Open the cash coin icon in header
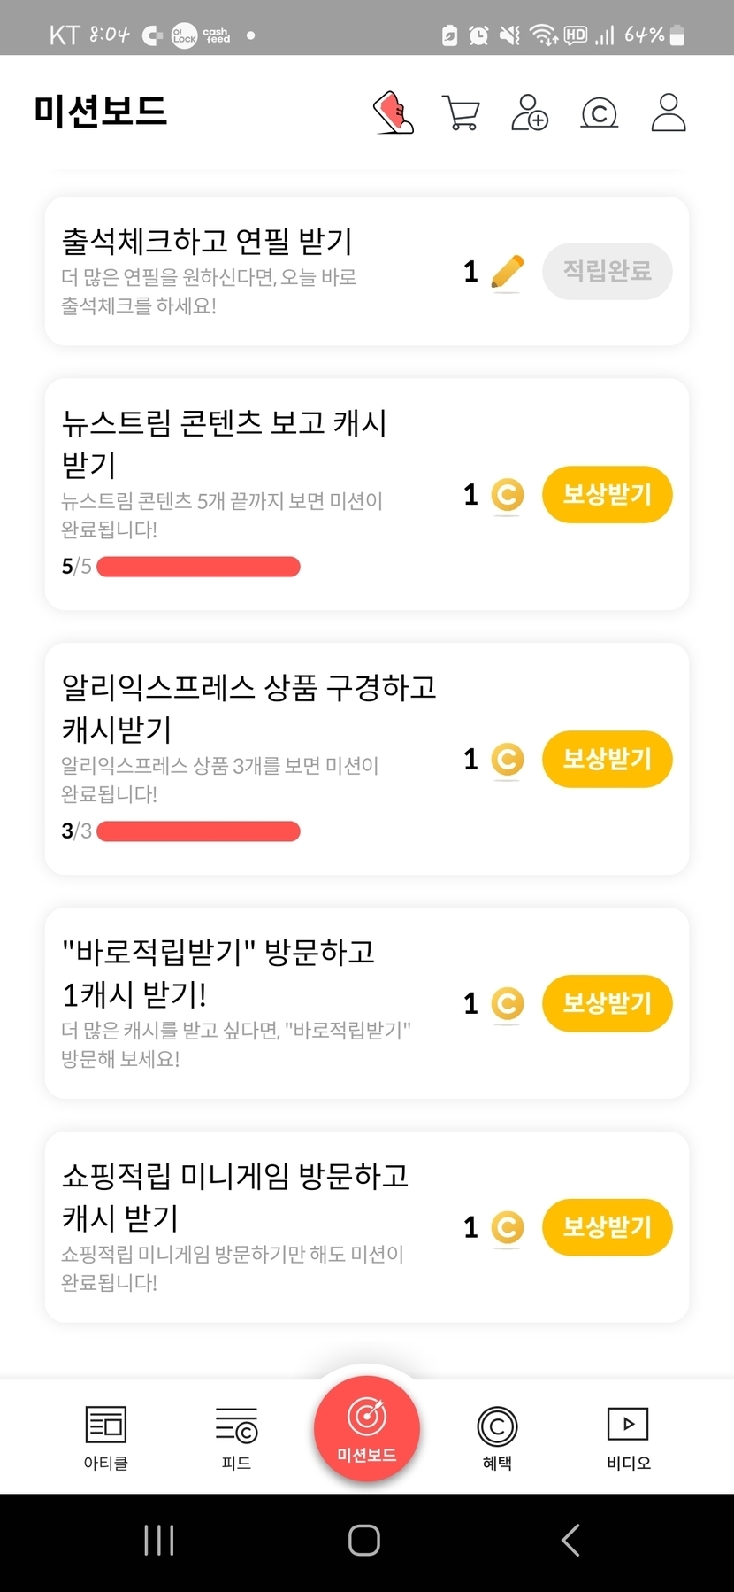Screen dimensions: 734x1592 click(599, 113)
